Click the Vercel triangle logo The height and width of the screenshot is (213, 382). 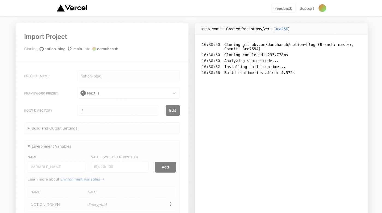[x=61, y=8]
